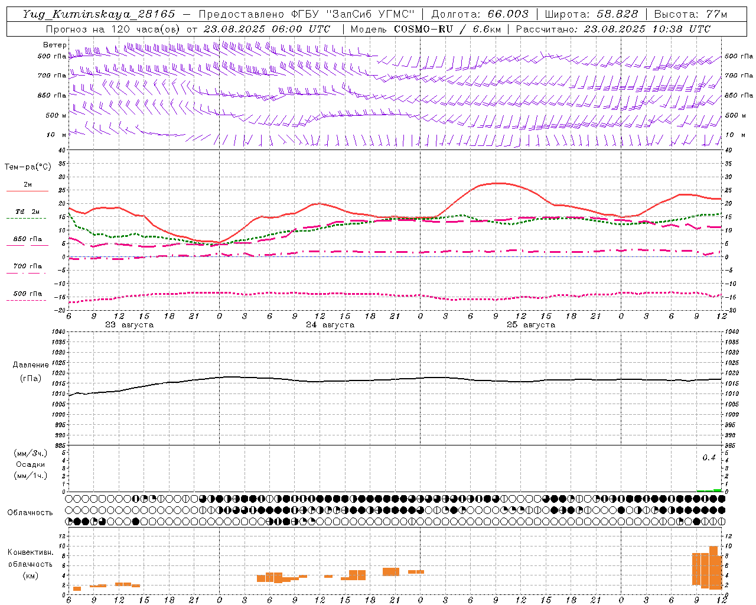Click the Ветер panel label
756x605 pixels.
54,45
